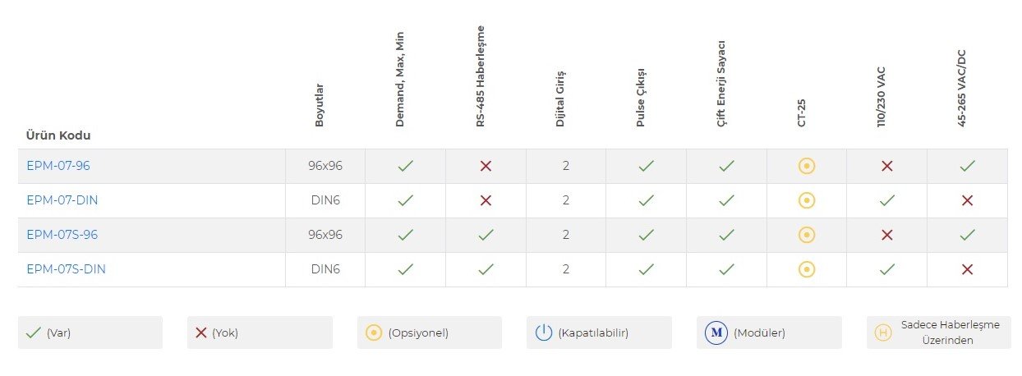Click the red cross (Yok) legend icon

tap(201, 332)
